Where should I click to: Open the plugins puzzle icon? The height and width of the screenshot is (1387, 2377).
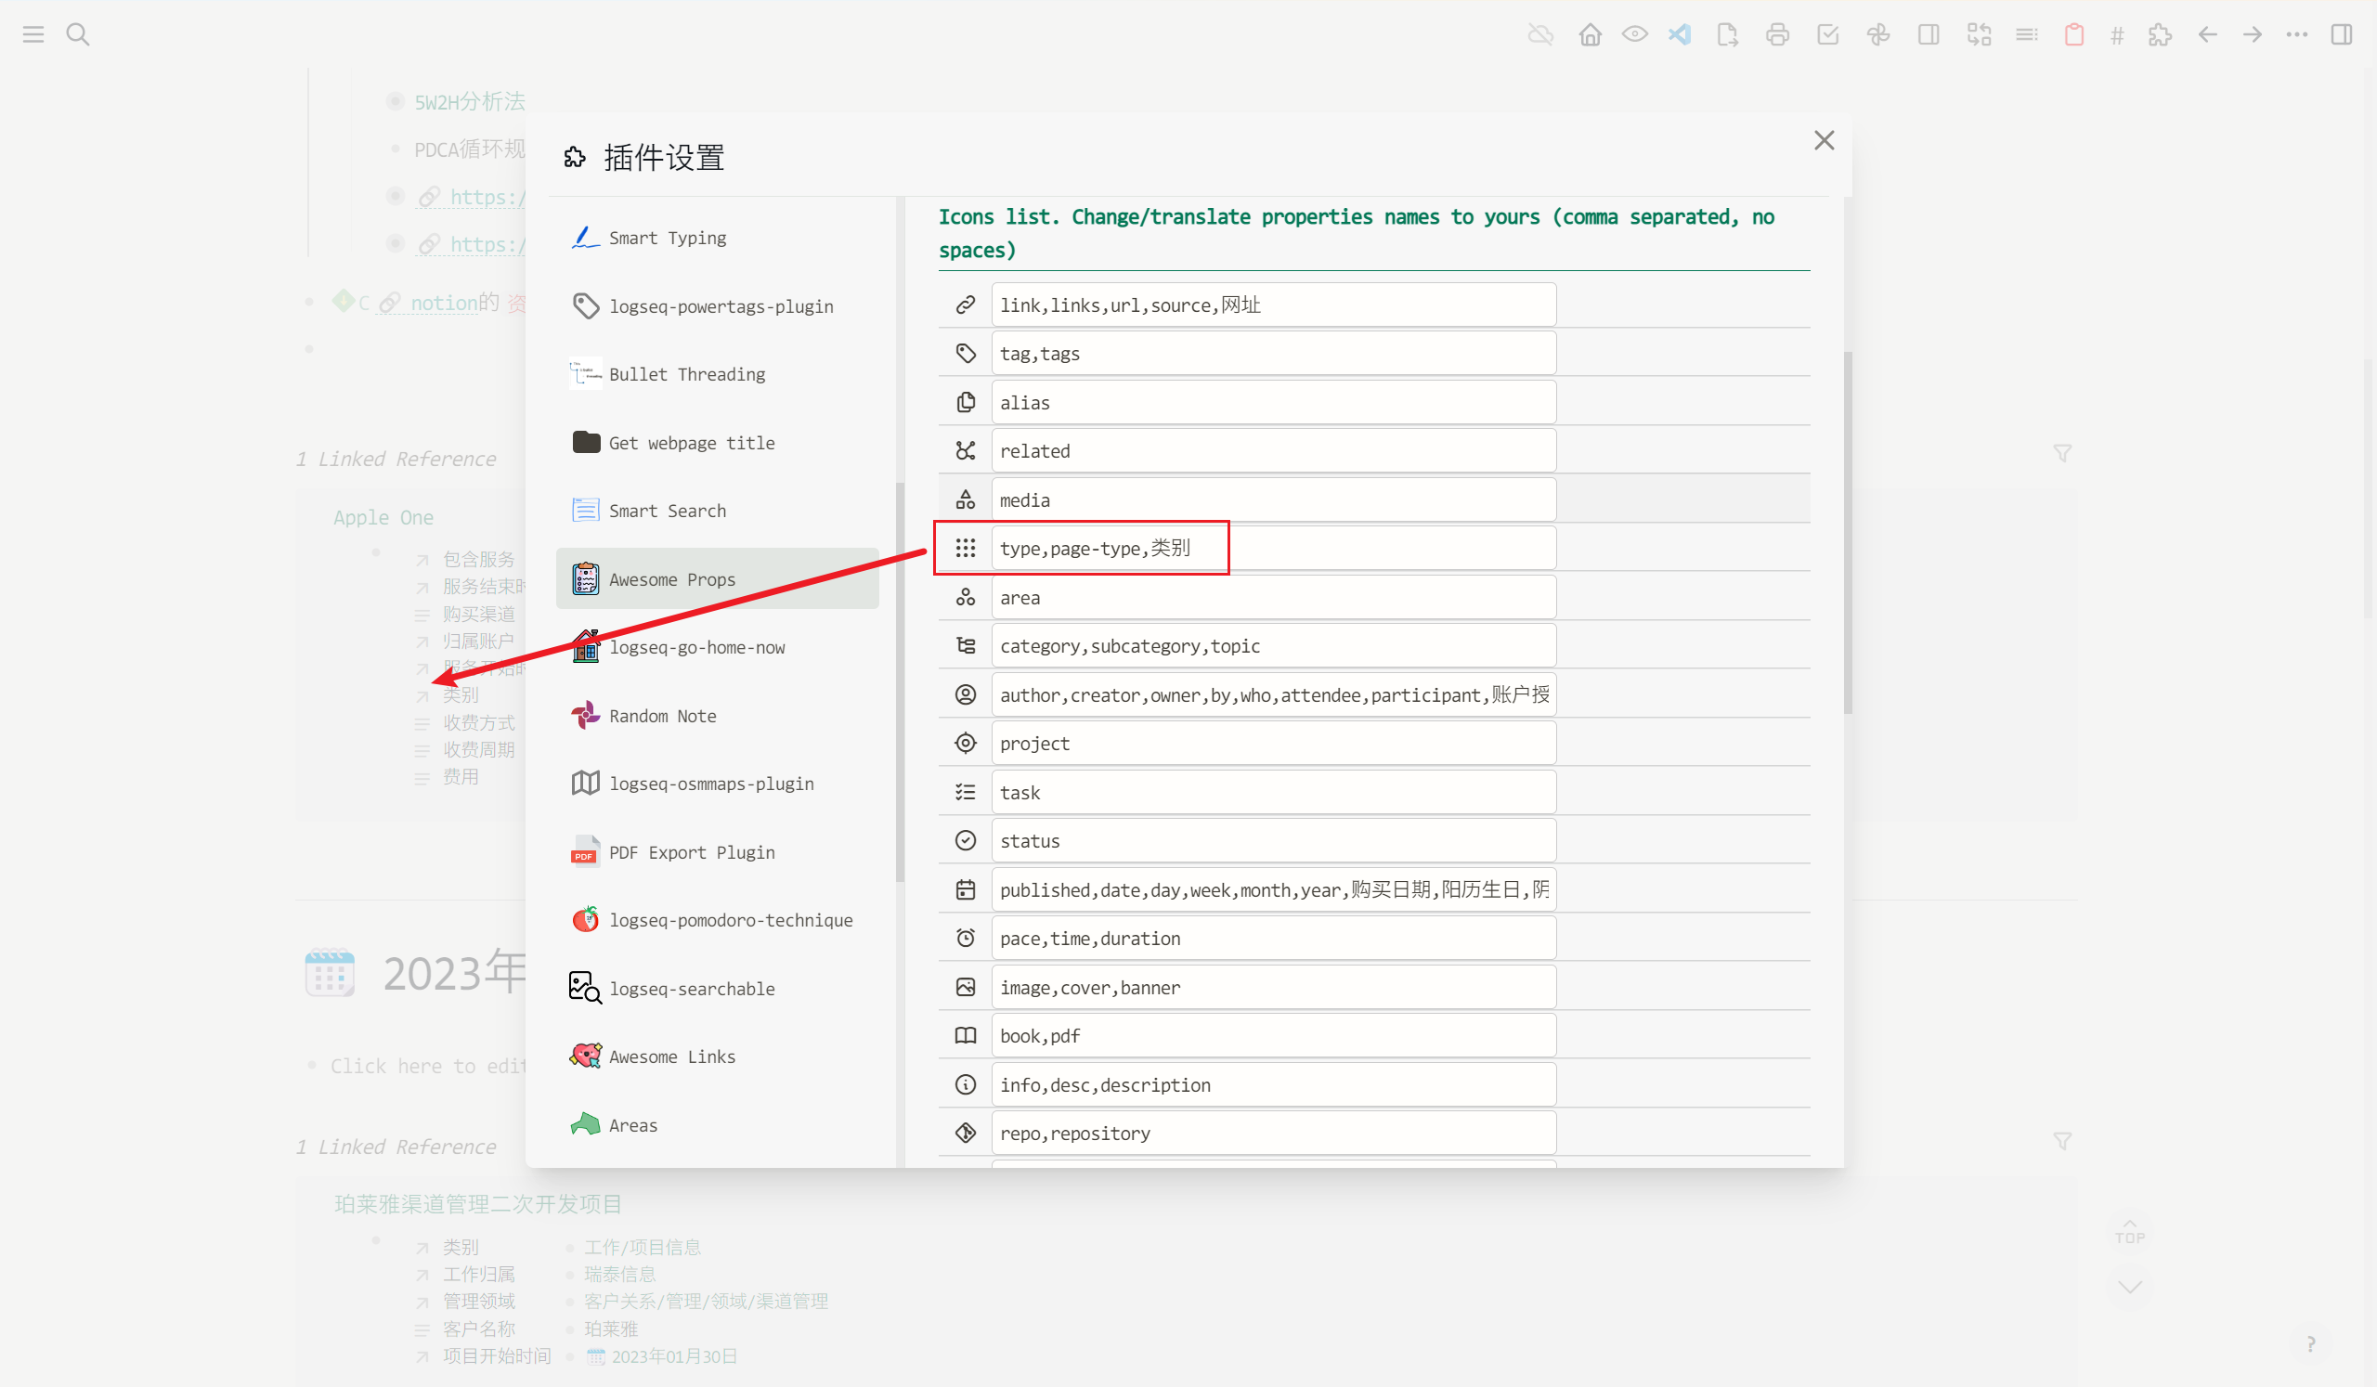2160,34
